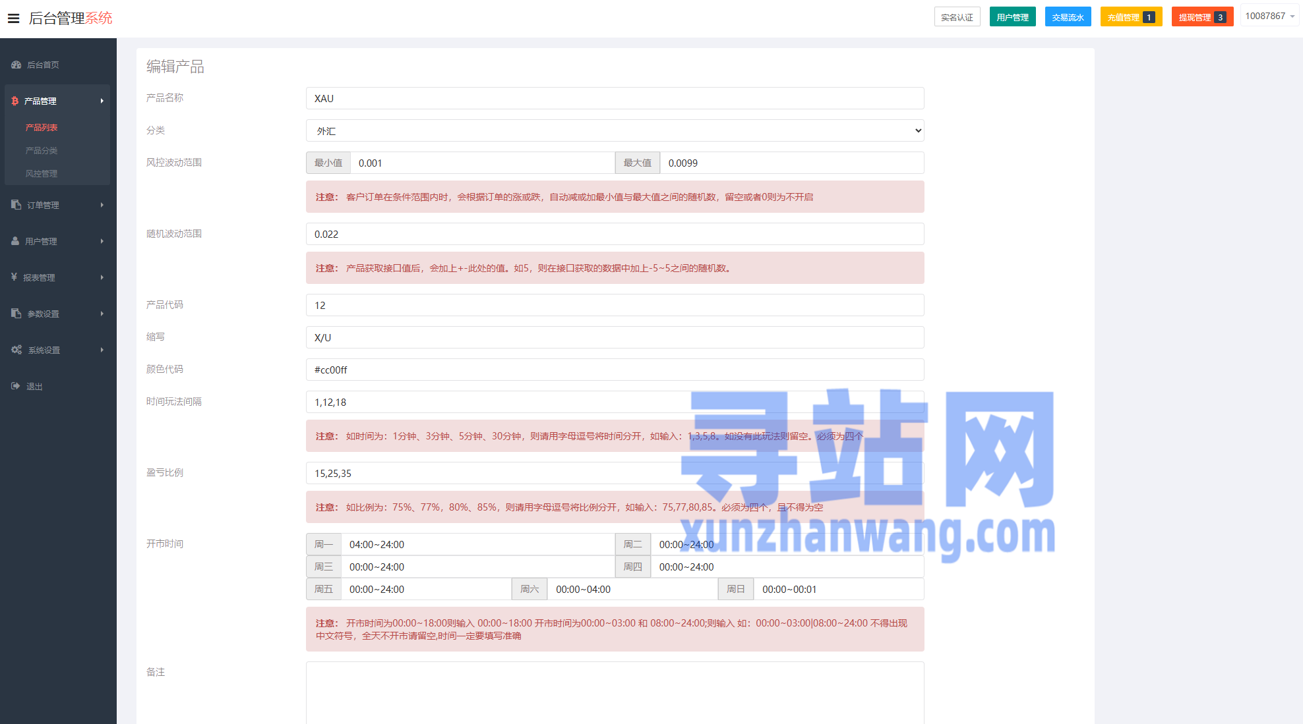Click the orange 充值管理 button

[1130, 17]
